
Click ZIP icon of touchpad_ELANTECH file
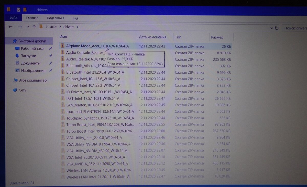pyautogui.click(x=63, y=111)
